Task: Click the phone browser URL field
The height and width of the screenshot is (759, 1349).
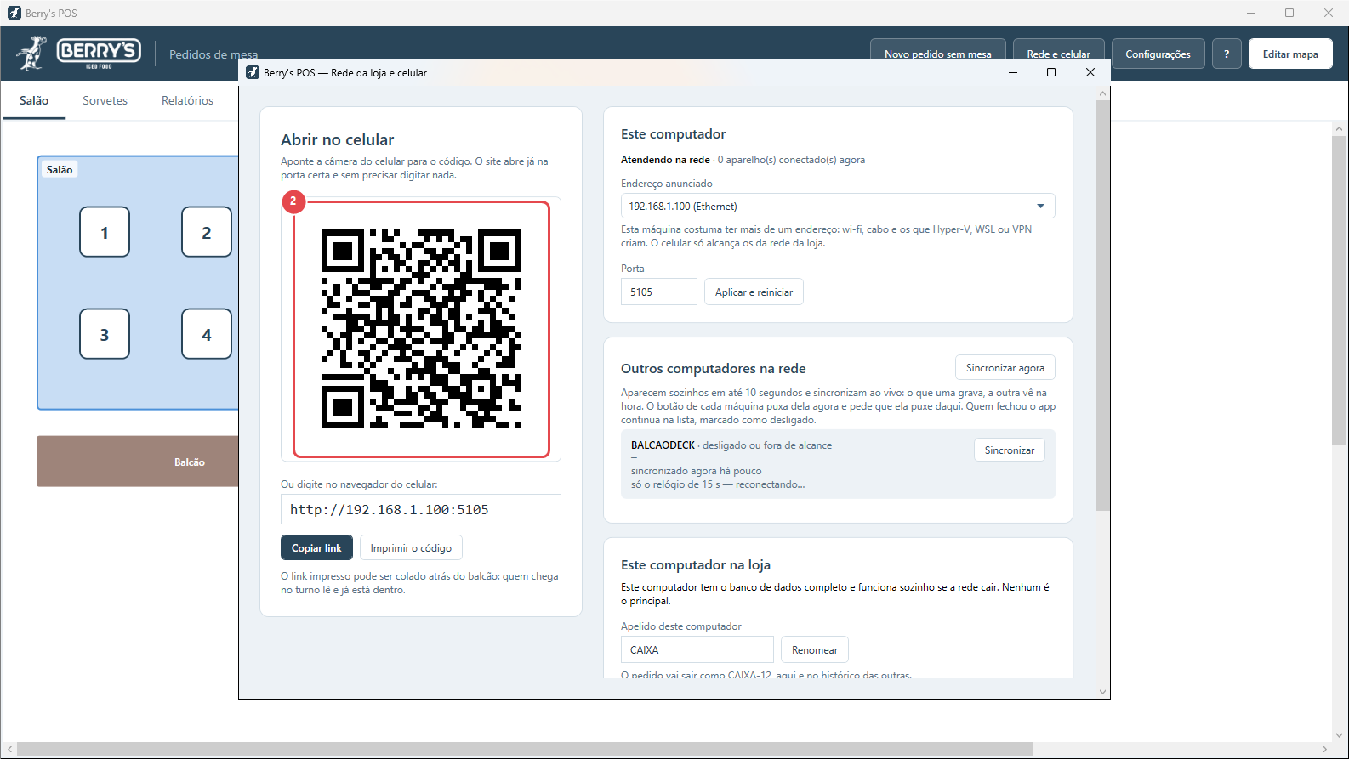Action: (421, 509)
